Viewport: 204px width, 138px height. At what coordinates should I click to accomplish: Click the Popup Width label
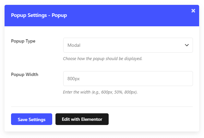tap(25, 75)
